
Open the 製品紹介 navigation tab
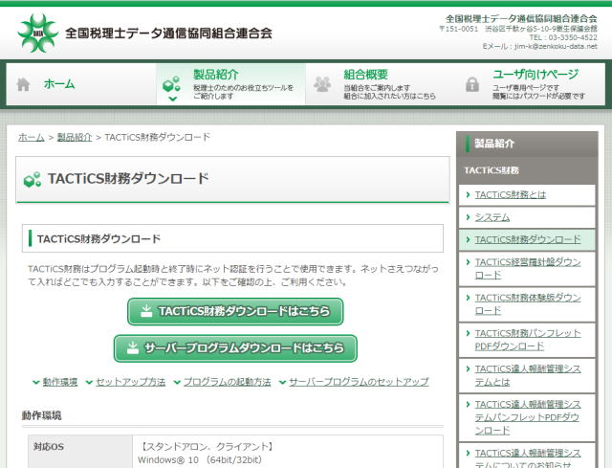[x=230, y=84]
